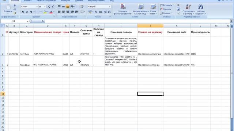Toggle bold formatting (Ж)
Screen dimensions: 234x131
click(23, 12)
